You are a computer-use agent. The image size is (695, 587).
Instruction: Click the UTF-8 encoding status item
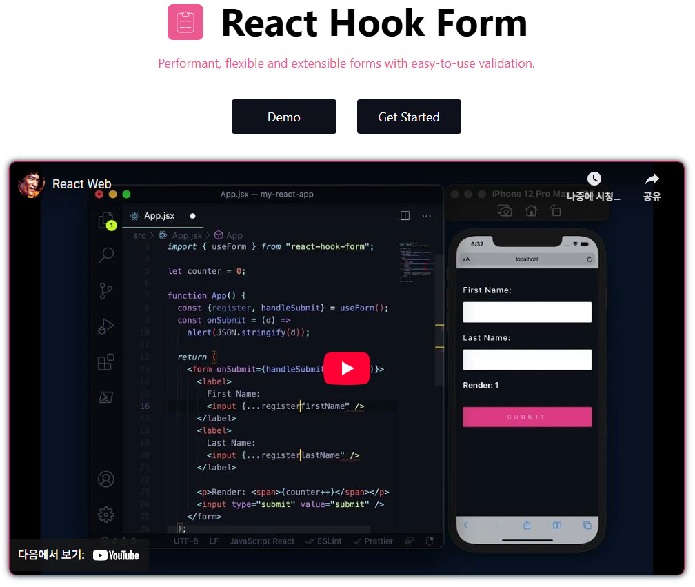coord(185,541)
